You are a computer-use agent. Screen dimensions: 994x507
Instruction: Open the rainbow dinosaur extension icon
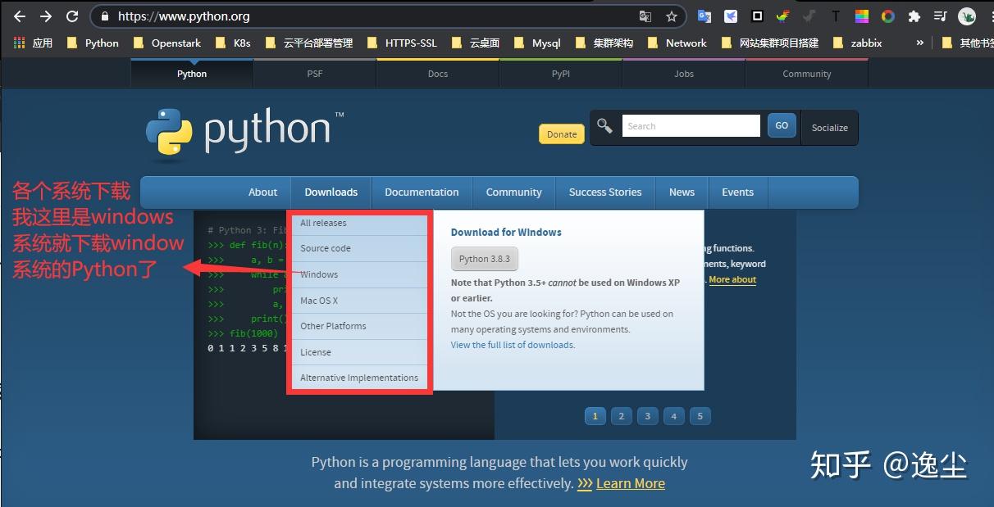[x=783, y=16]
